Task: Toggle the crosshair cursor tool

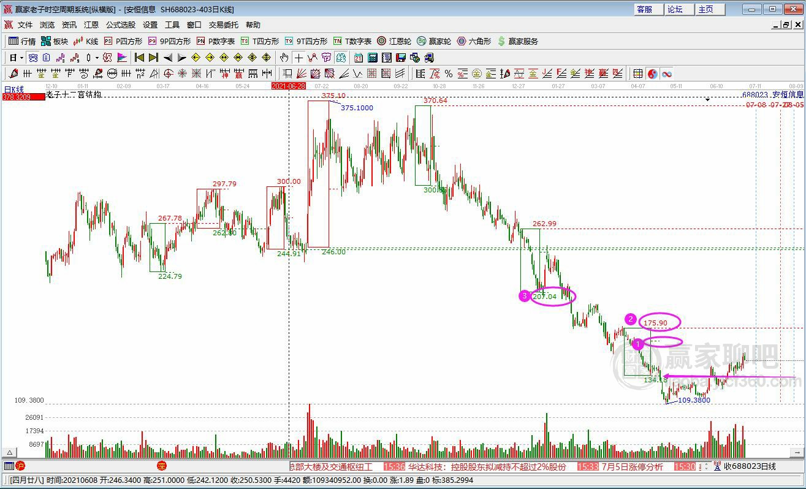Action: (298, 58)
